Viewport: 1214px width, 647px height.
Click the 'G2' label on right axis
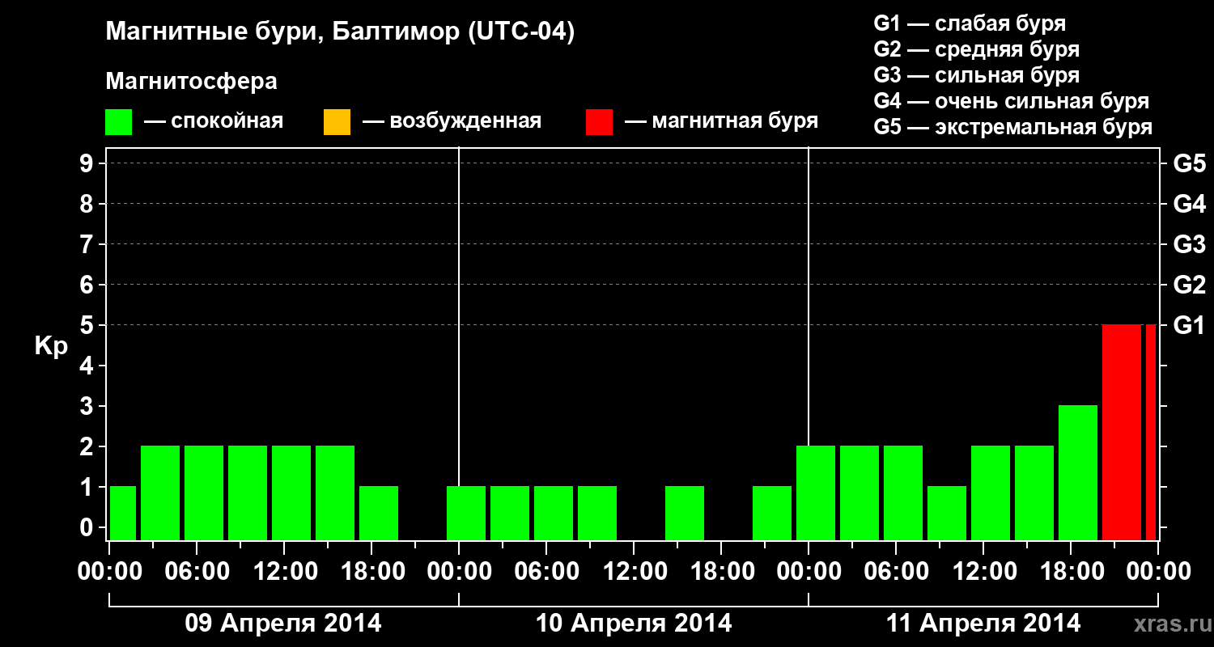[x=1189, y=285]
